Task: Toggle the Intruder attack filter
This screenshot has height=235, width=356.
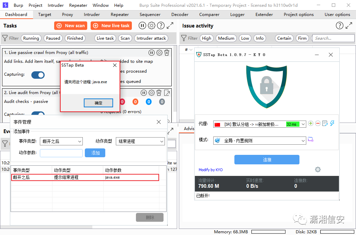Action: (x=151, y=38)
